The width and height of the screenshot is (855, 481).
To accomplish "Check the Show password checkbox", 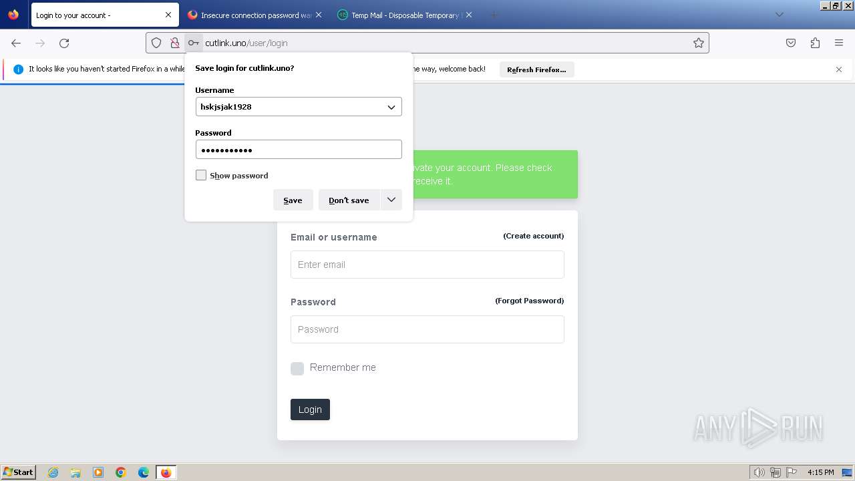I will pos(201,175).
